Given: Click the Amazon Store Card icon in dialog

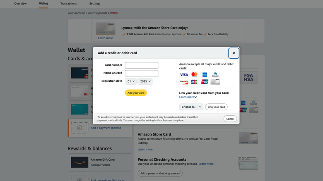Looking at the screenshot, I should (215, 82).
